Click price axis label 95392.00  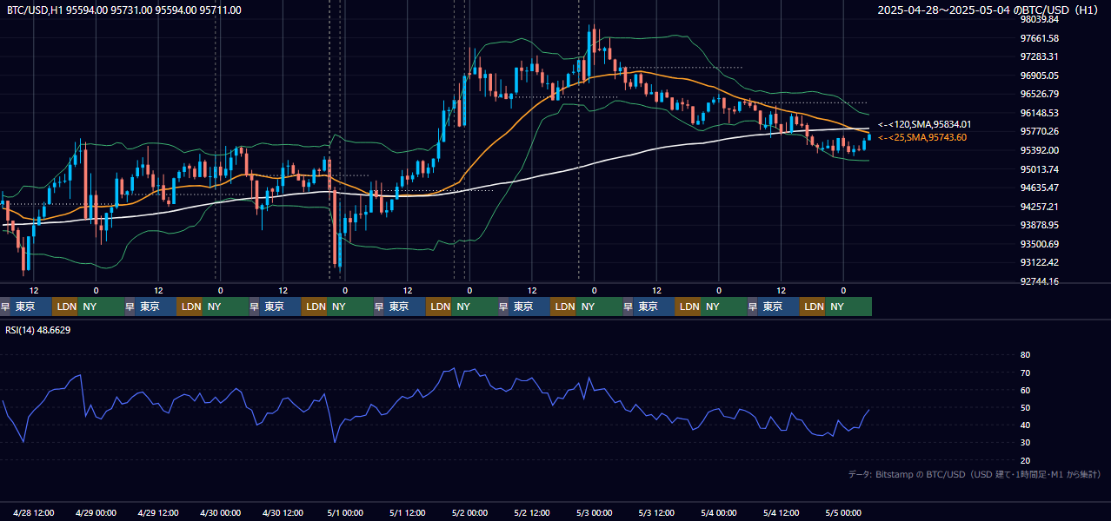click(x=1039, y=150)
